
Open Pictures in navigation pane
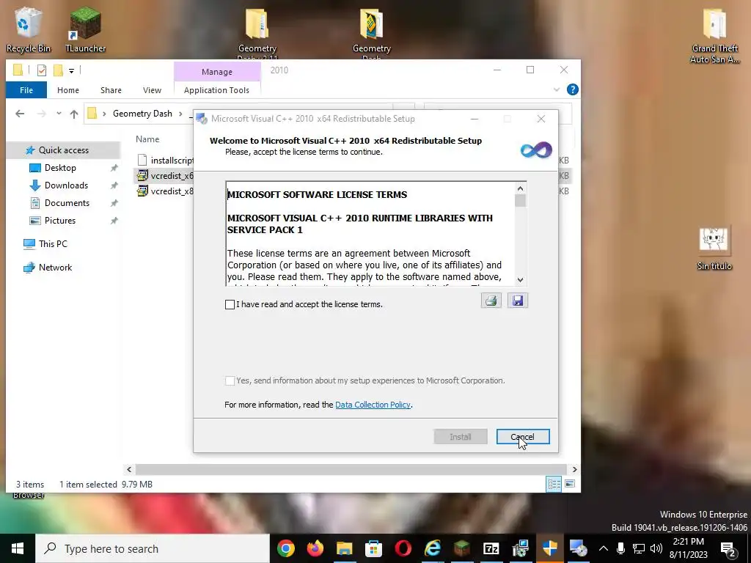pos(60,221)
